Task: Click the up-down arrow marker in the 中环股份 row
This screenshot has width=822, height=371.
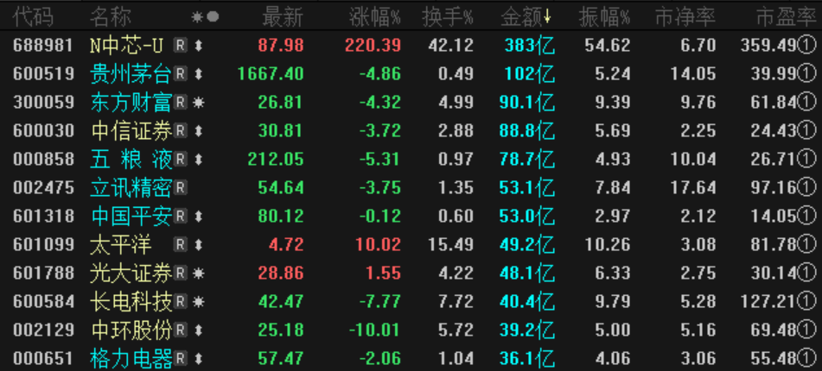Action: coord(198,330)
